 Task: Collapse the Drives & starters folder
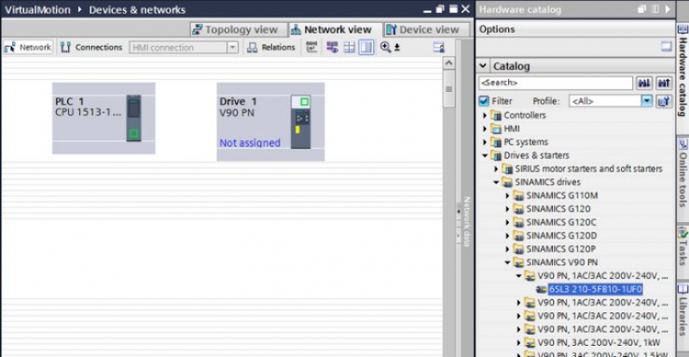[485, 156]
